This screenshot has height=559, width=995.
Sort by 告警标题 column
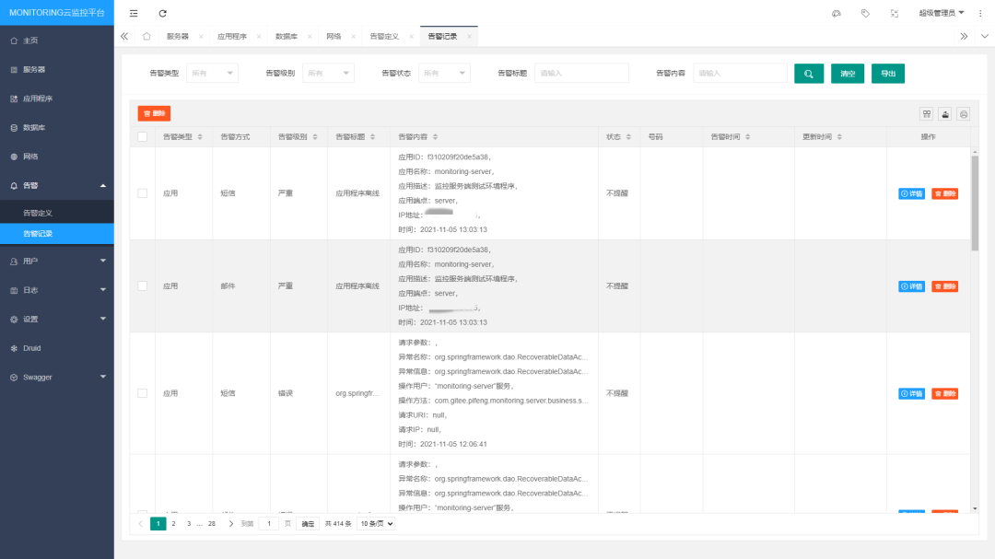pos(372,137)
